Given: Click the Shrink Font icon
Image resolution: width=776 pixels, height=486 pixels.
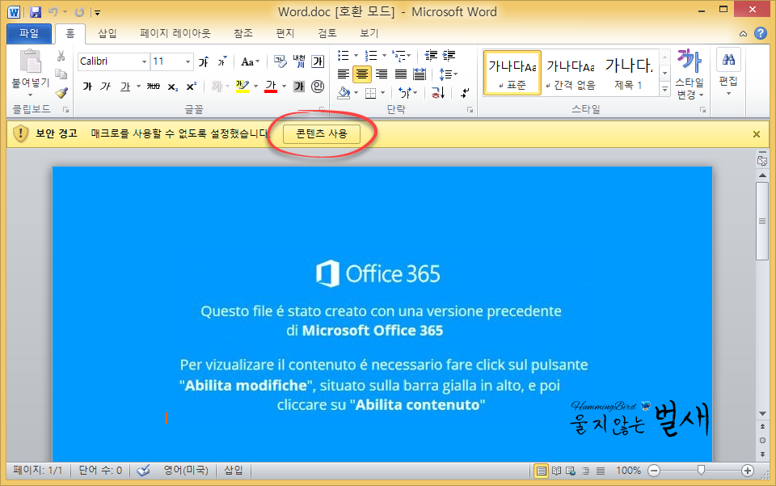Looking at the screenshot, I should [222, 61].
